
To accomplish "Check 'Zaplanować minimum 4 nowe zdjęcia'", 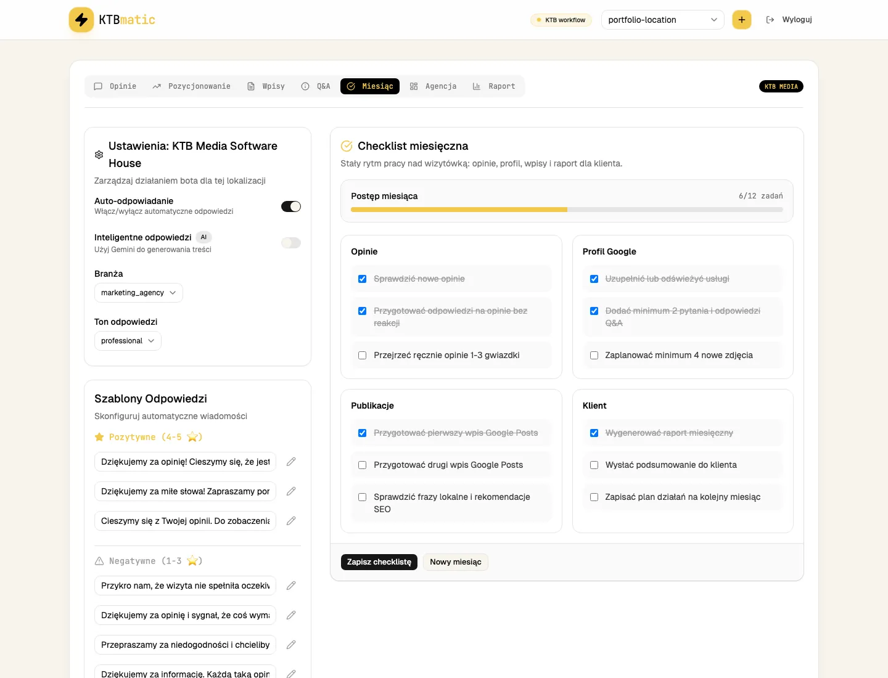I will (594, 356).
